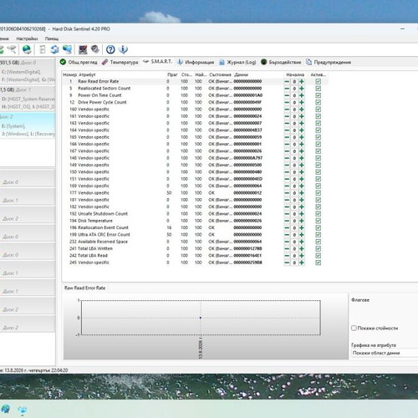
Task: Click the monitor test icon in toolbar
Action: click(x=83, y=49)
